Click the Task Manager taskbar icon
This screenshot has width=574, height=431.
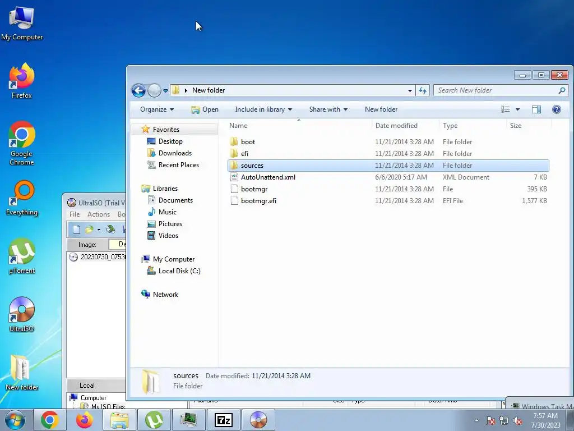point(188,420)
